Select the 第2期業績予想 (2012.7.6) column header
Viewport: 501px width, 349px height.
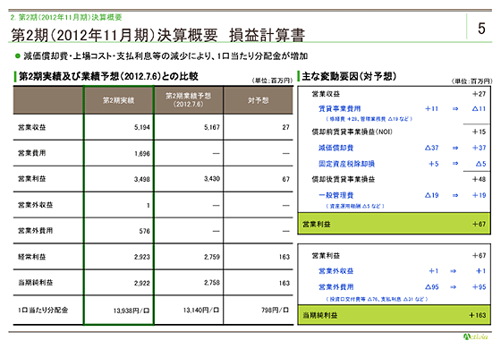tap(188, 100)
